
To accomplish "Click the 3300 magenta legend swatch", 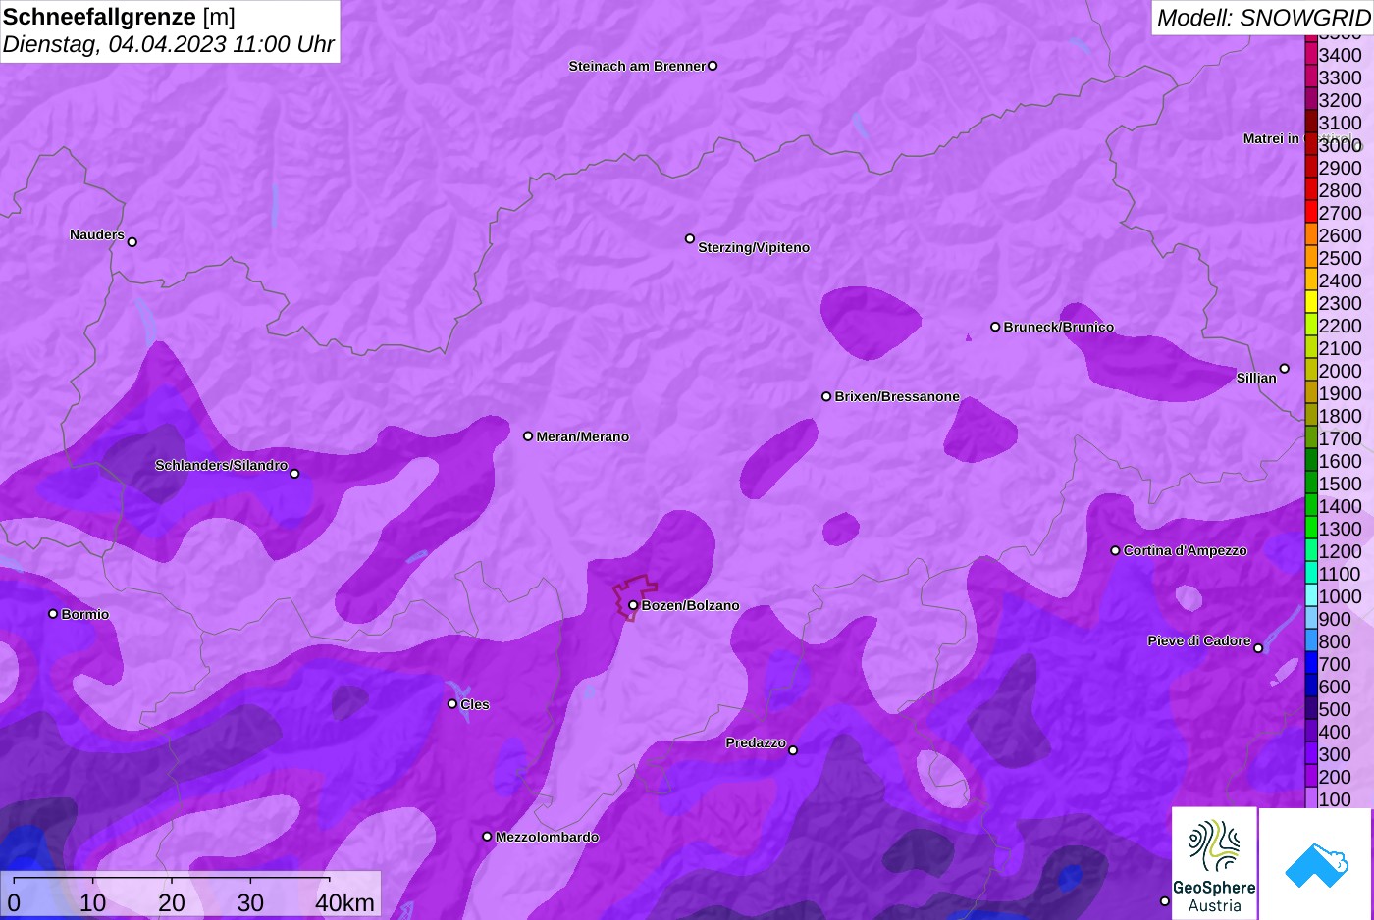I will click(1311, 77).
